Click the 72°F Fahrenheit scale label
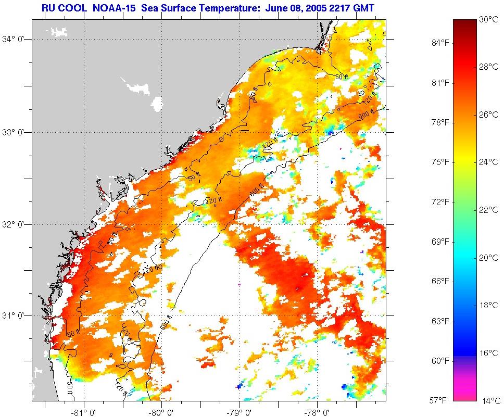Screen dimensions: 504x417 pos(440,202)
